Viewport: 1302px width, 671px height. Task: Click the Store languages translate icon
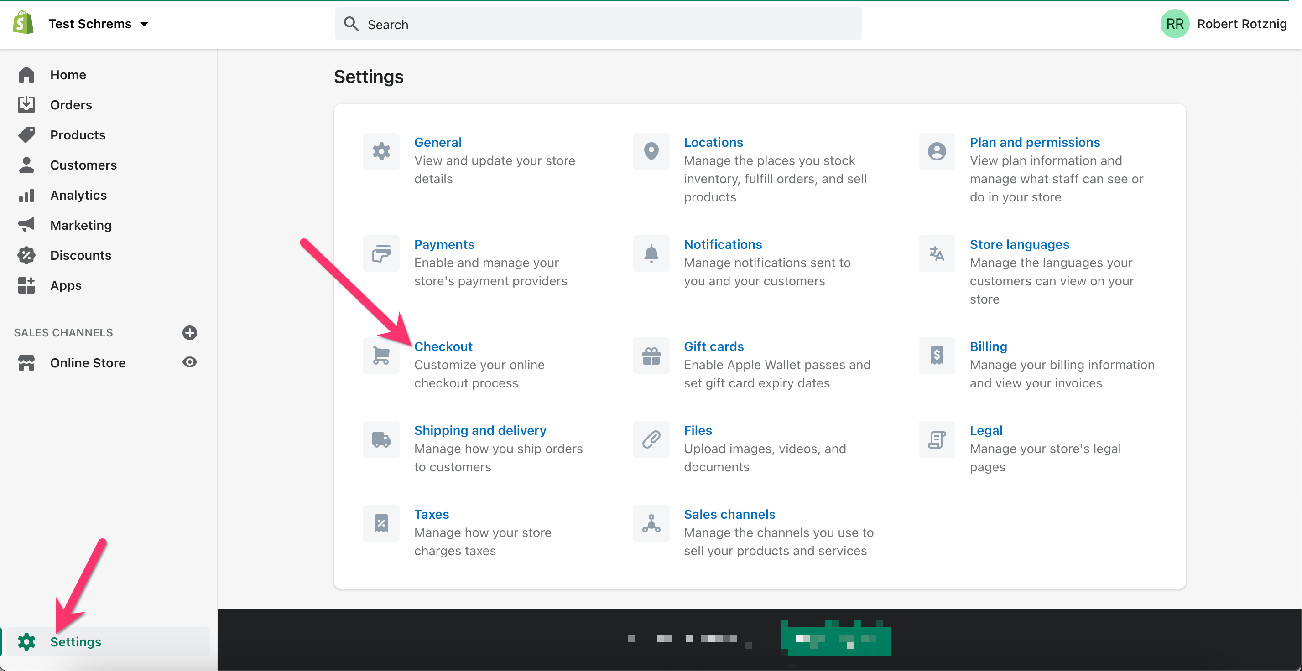(937, 253)
